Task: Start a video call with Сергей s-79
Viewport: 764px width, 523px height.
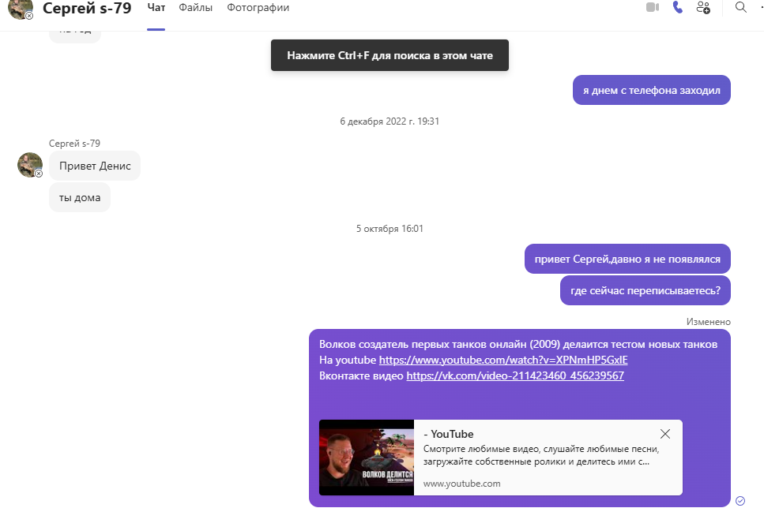Action: (653, 7)
